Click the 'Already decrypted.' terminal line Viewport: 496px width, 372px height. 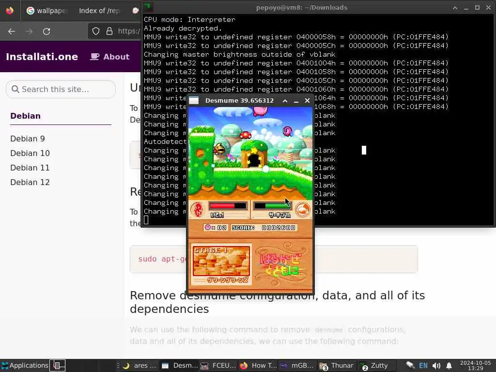coord(183,28)
